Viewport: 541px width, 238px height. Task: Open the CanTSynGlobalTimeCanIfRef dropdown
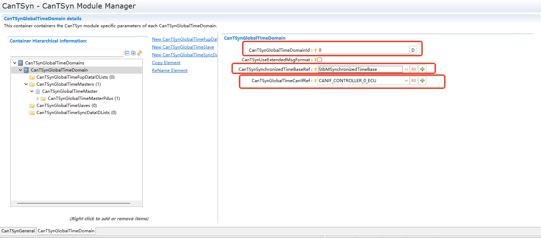pos(407,81)
